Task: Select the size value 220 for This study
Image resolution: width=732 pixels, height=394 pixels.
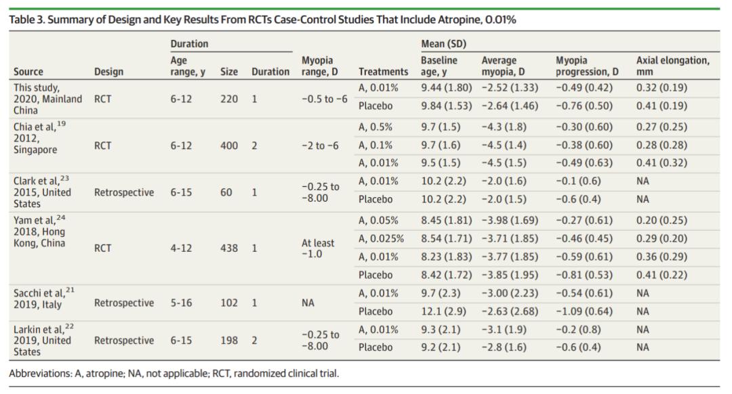Action: [229, 98]
